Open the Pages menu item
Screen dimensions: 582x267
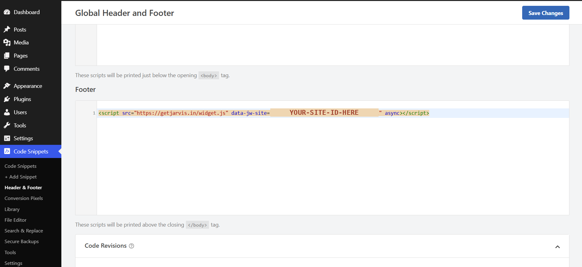[x=31, y=56]
